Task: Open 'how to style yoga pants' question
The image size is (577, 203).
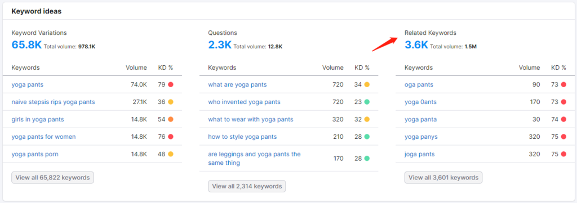Action: tap(242, 137)
